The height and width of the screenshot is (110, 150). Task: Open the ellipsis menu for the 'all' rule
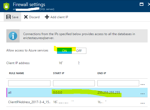[142, 94]
